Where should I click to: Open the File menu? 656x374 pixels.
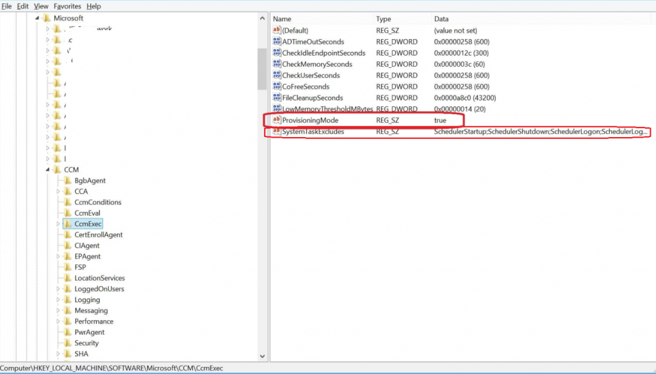click(6, 6)
